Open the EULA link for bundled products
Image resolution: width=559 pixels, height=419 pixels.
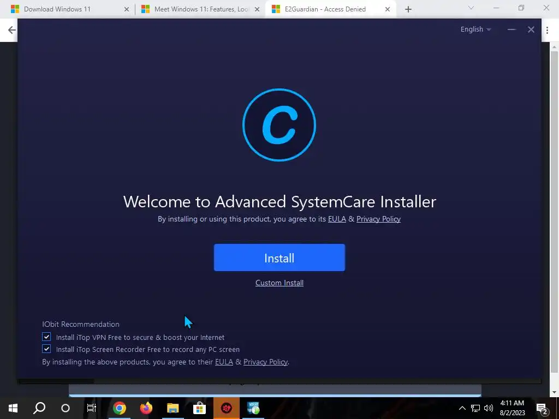point(224,362)
